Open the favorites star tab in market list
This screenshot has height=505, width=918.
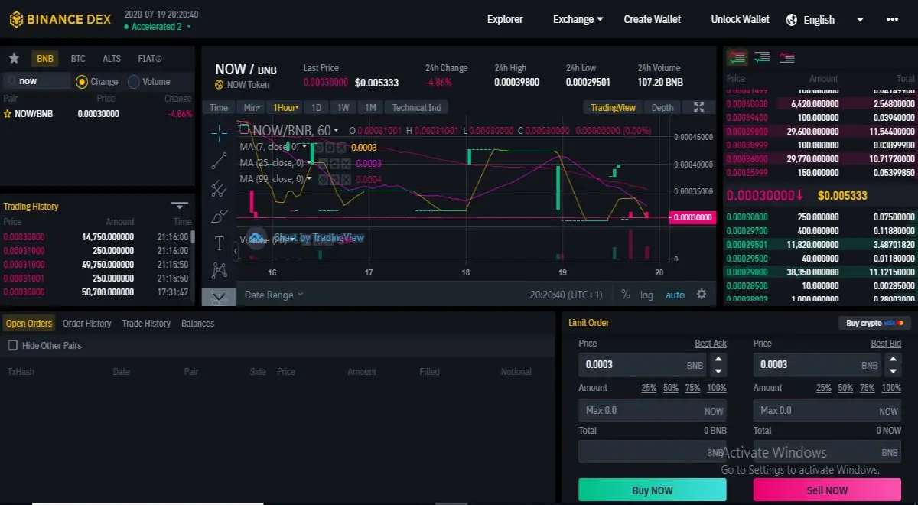[x=14, y=58]
